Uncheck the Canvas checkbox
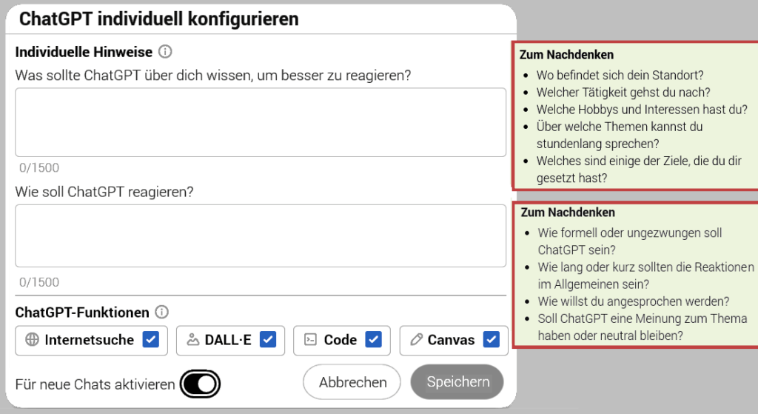The image size is (758, 414). pyautogui.click(x=492, y=339)
